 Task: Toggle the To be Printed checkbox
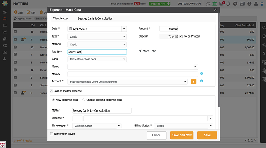(181, 36)
